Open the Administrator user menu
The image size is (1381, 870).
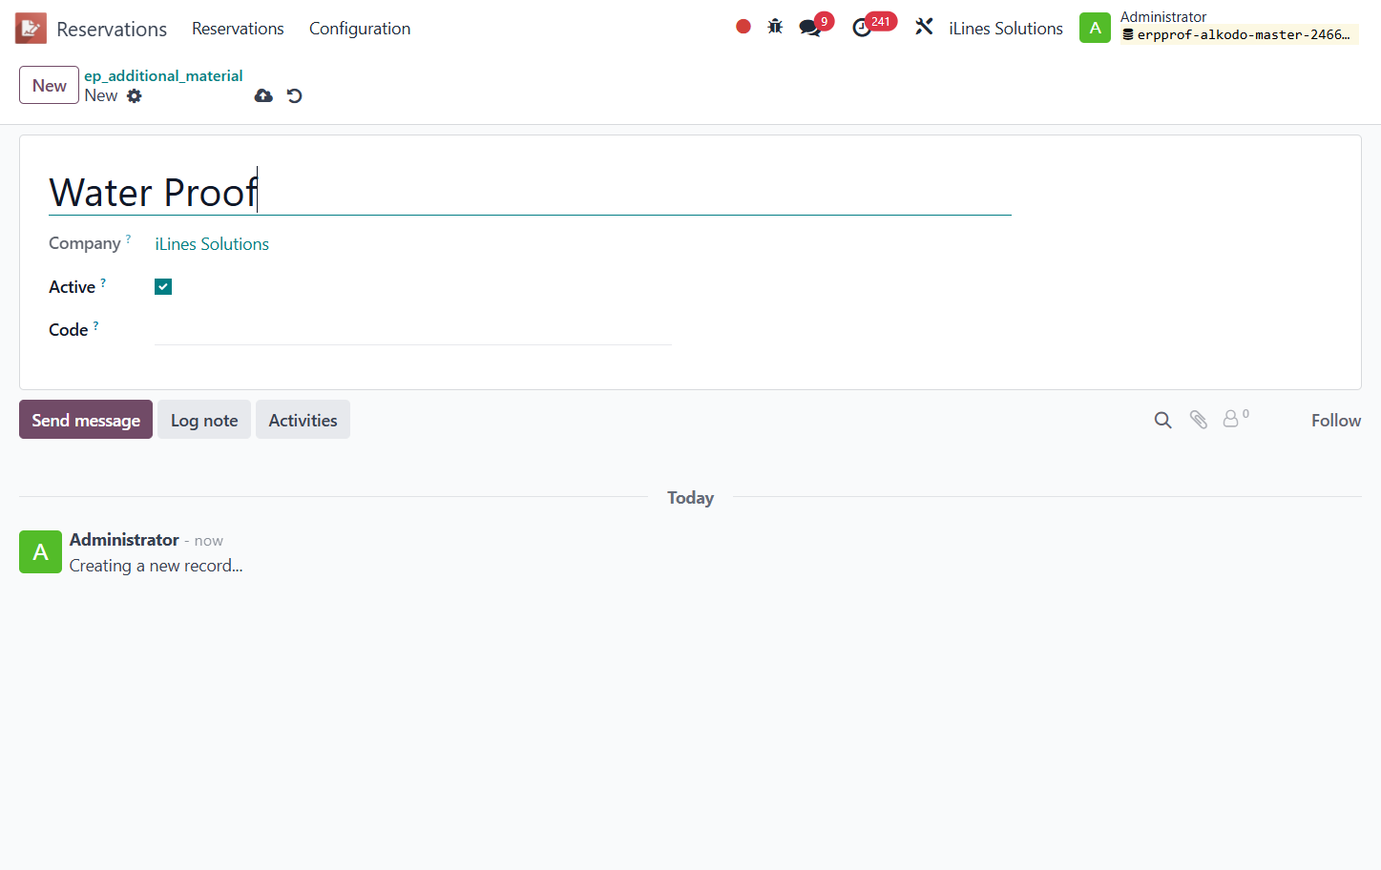[x=1219, y=27]
